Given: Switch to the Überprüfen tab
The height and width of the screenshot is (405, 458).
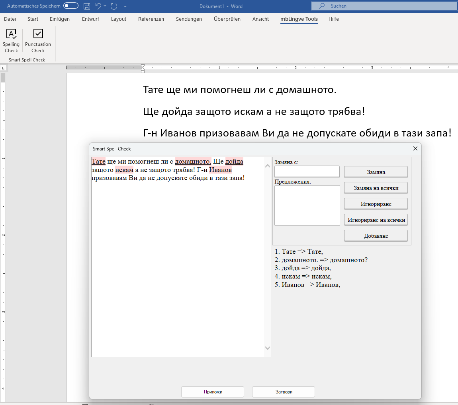Looking at the screenshot, I should coord(227,19).
